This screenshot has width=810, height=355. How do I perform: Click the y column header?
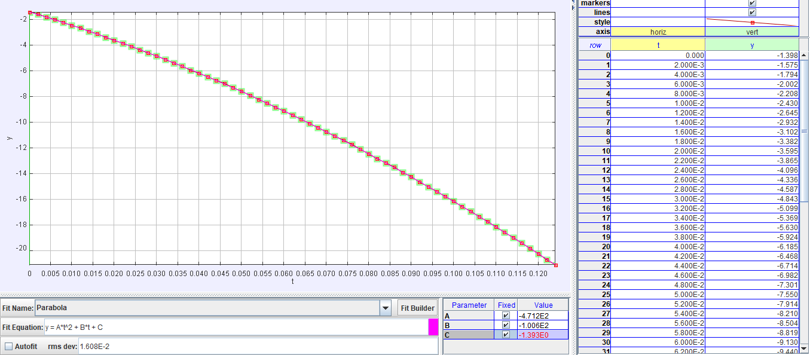pos(752,45)
